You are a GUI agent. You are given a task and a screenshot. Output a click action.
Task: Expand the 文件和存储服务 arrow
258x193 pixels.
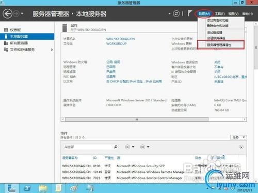[x=52, y=50]
